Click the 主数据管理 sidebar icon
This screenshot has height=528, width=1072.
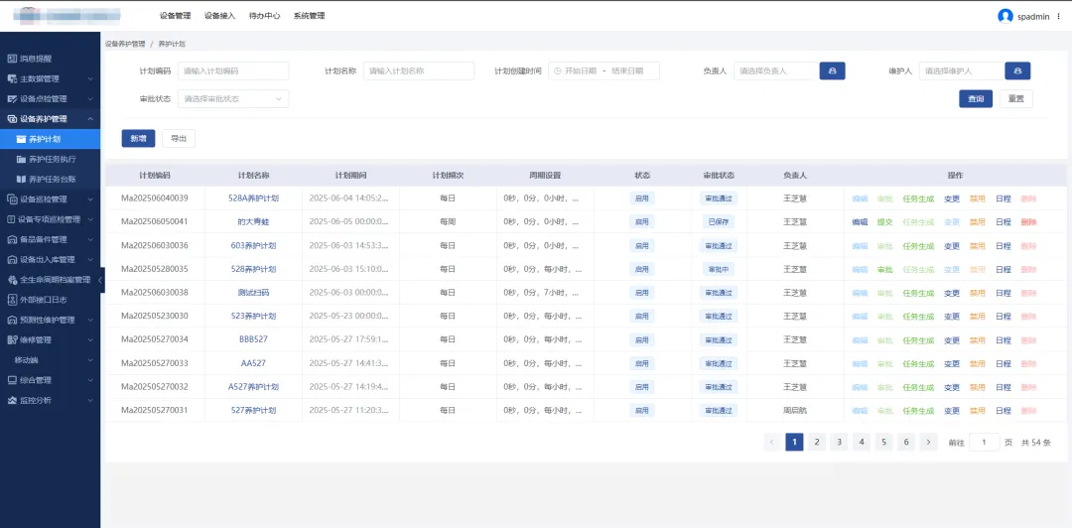(12, 78)
